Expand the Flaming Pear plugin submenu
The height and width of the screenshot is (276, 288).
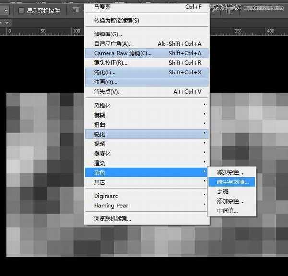point(111,205)
